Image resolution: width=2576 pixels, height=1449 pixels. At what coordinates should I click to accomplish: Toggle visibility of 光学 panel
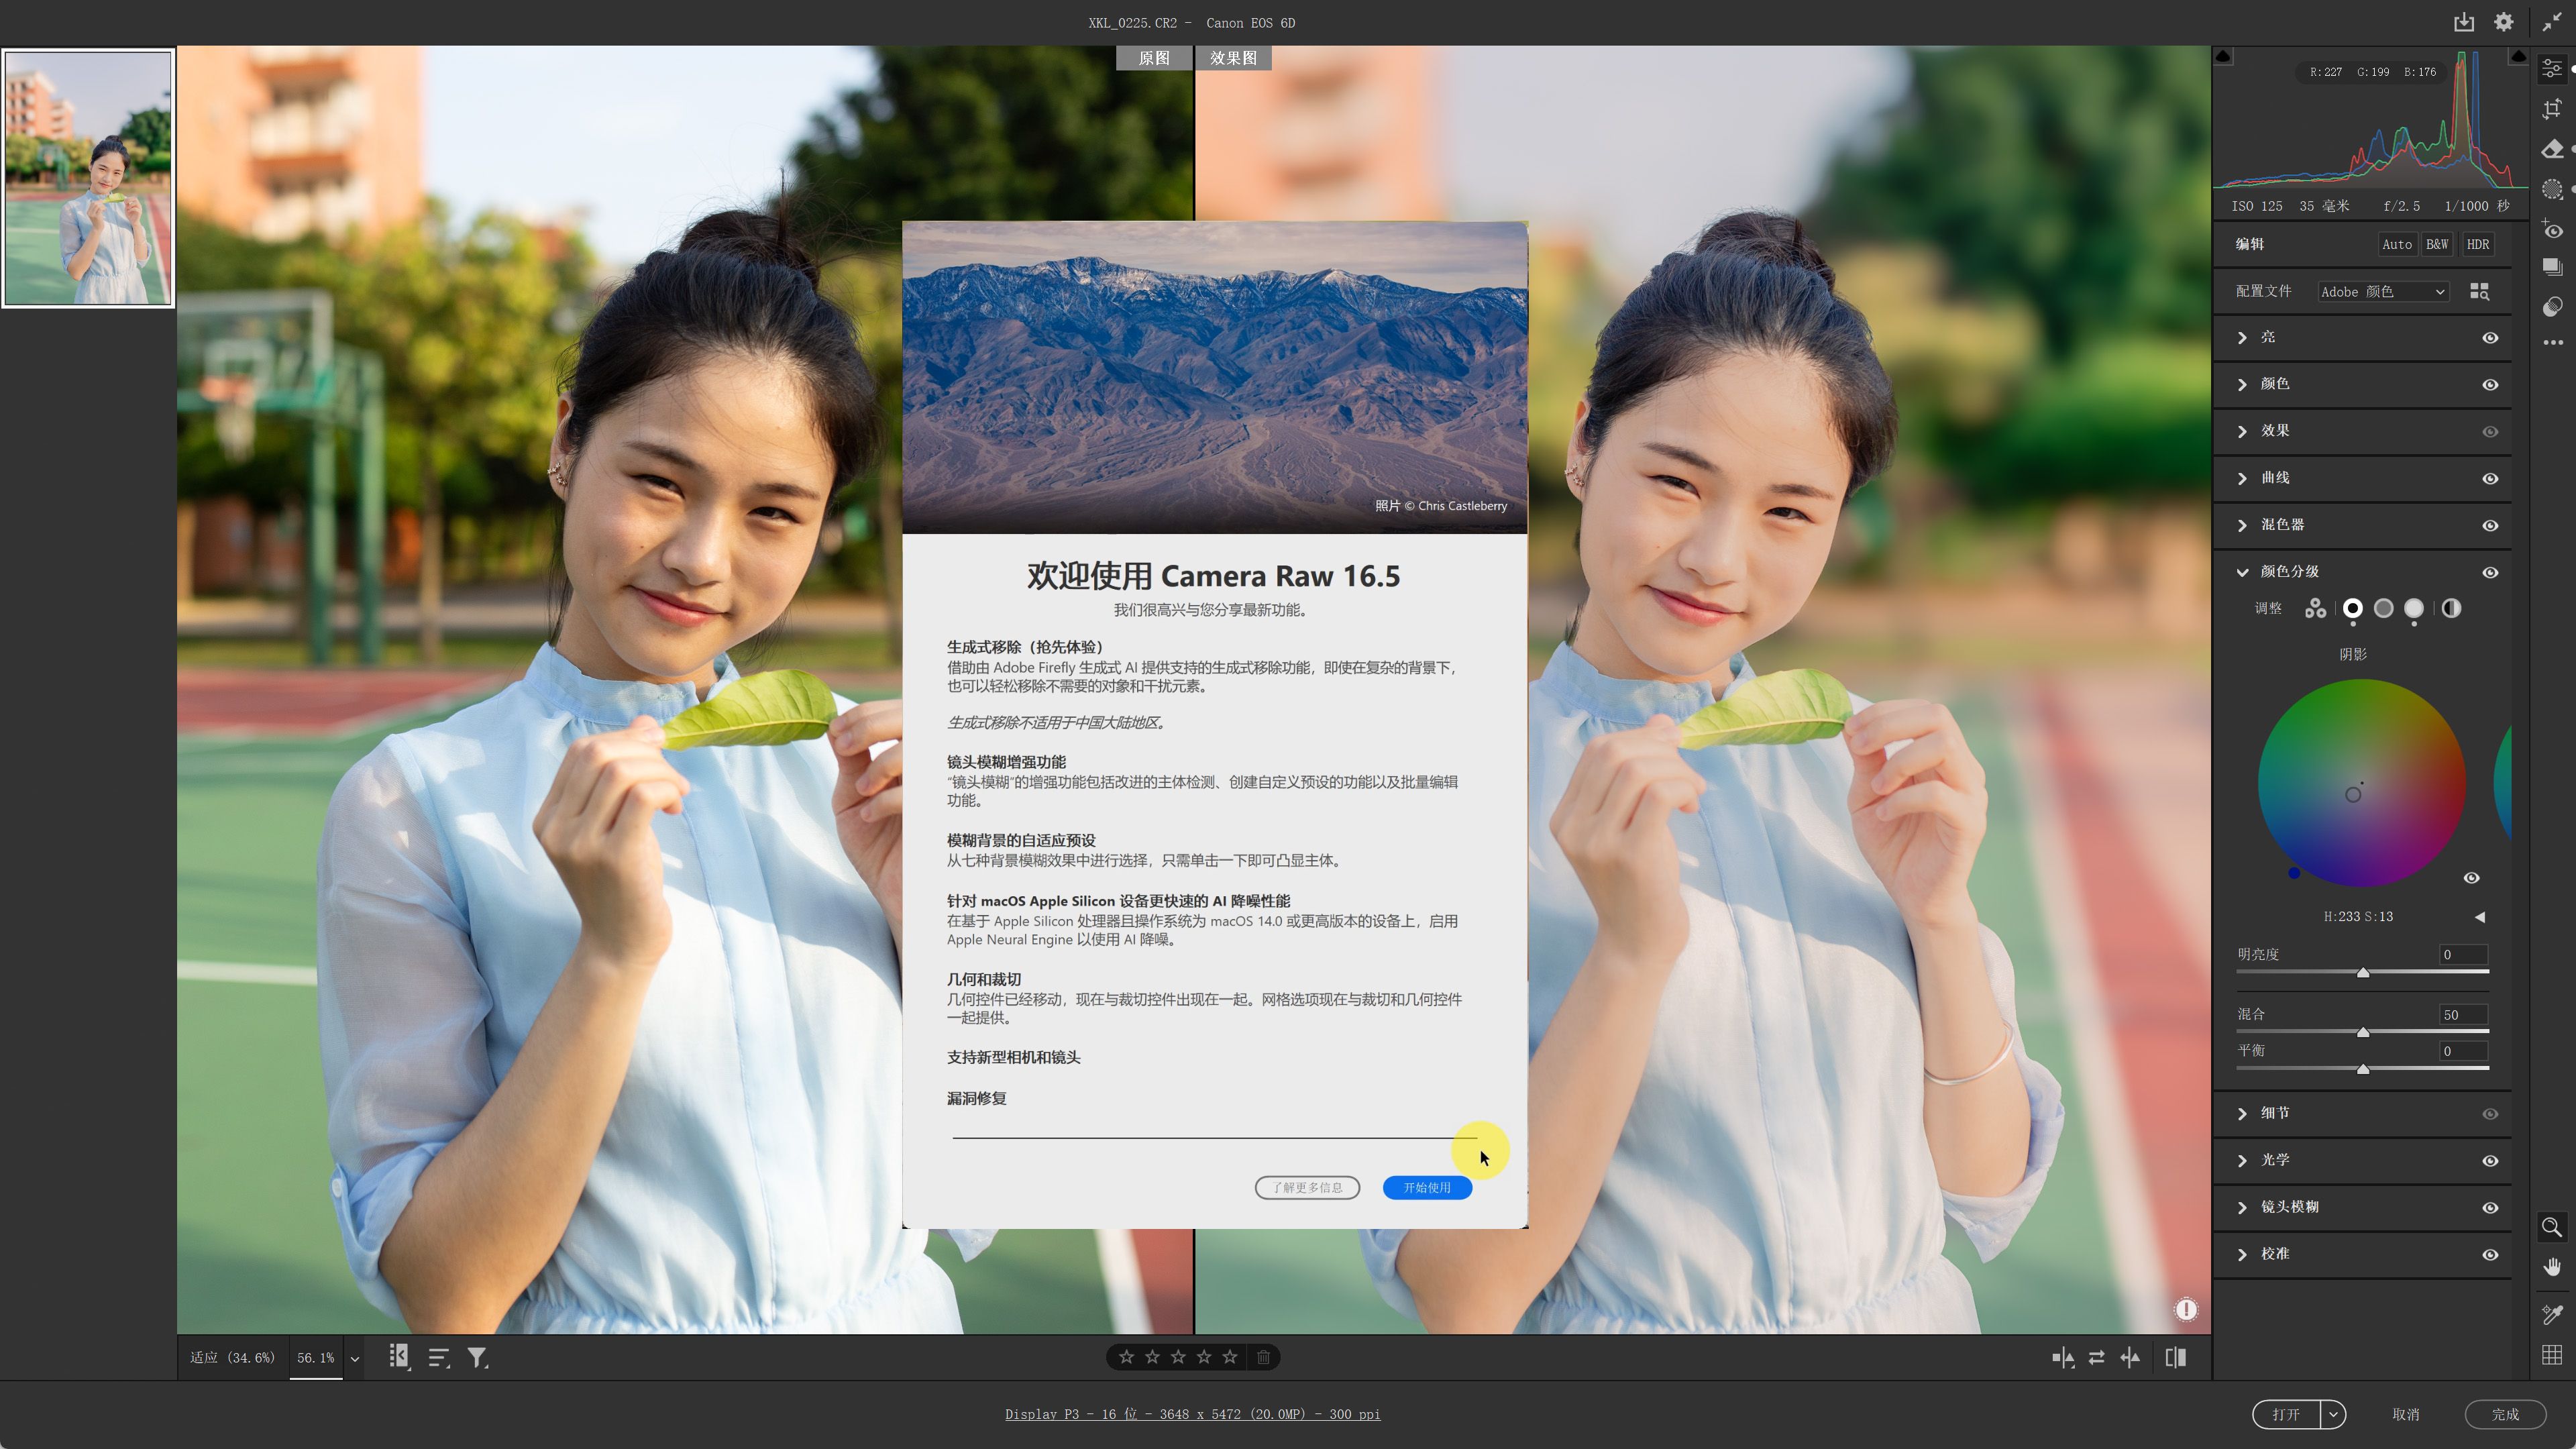click(x=2491, y=1161)
